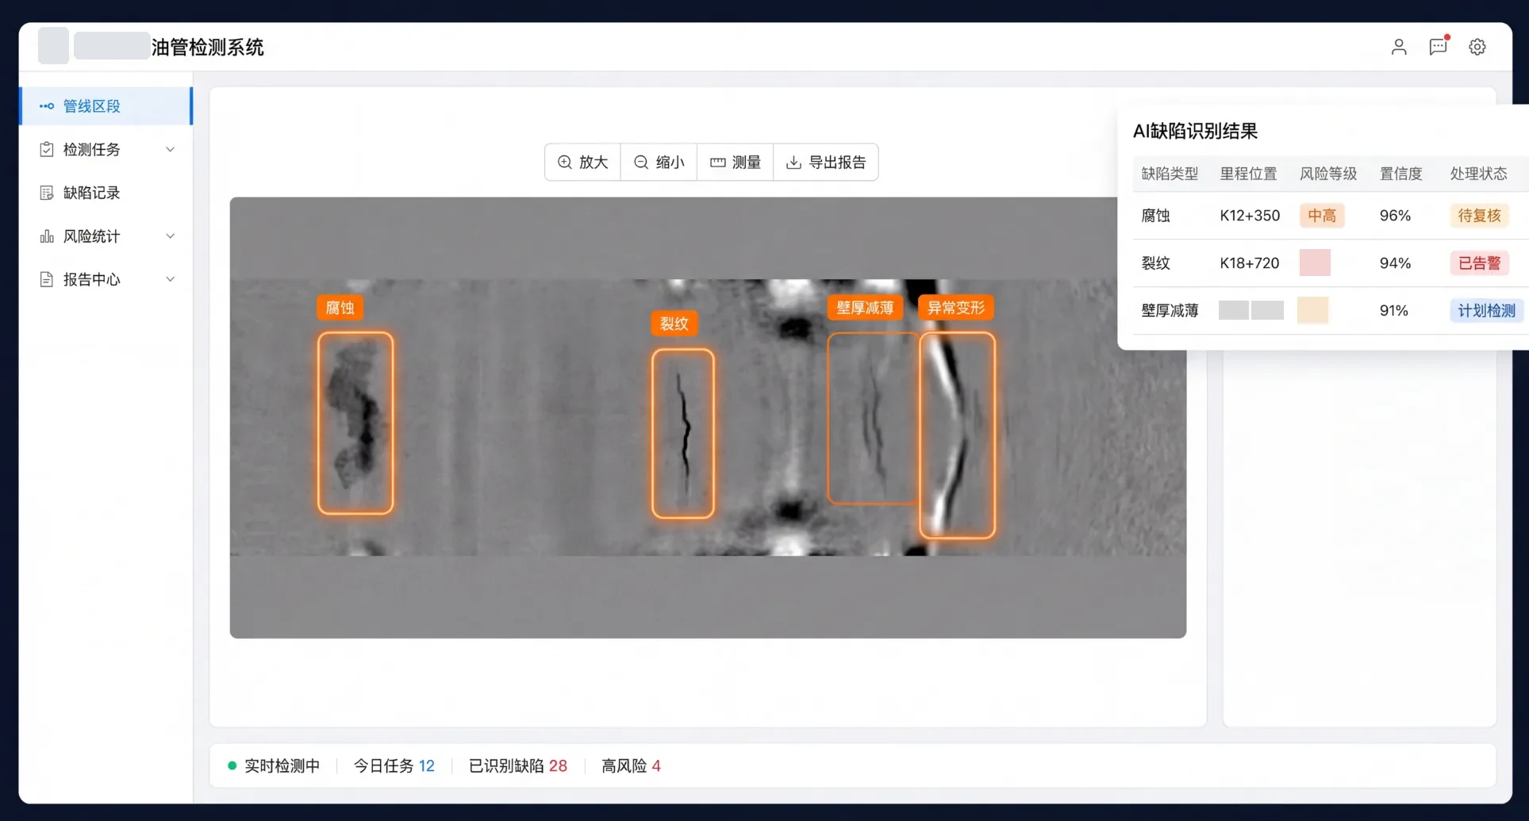
Task: Expand the 检测任务 submenu chevron
Action: pos(170,149)
